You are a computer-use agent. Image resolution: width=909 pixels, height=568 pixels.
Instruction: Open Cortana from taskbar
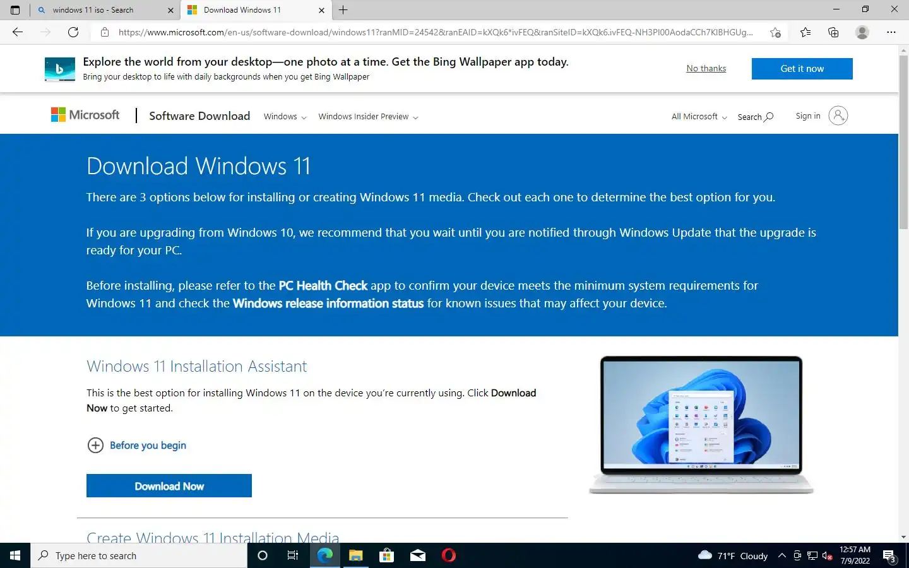point(263,555)
